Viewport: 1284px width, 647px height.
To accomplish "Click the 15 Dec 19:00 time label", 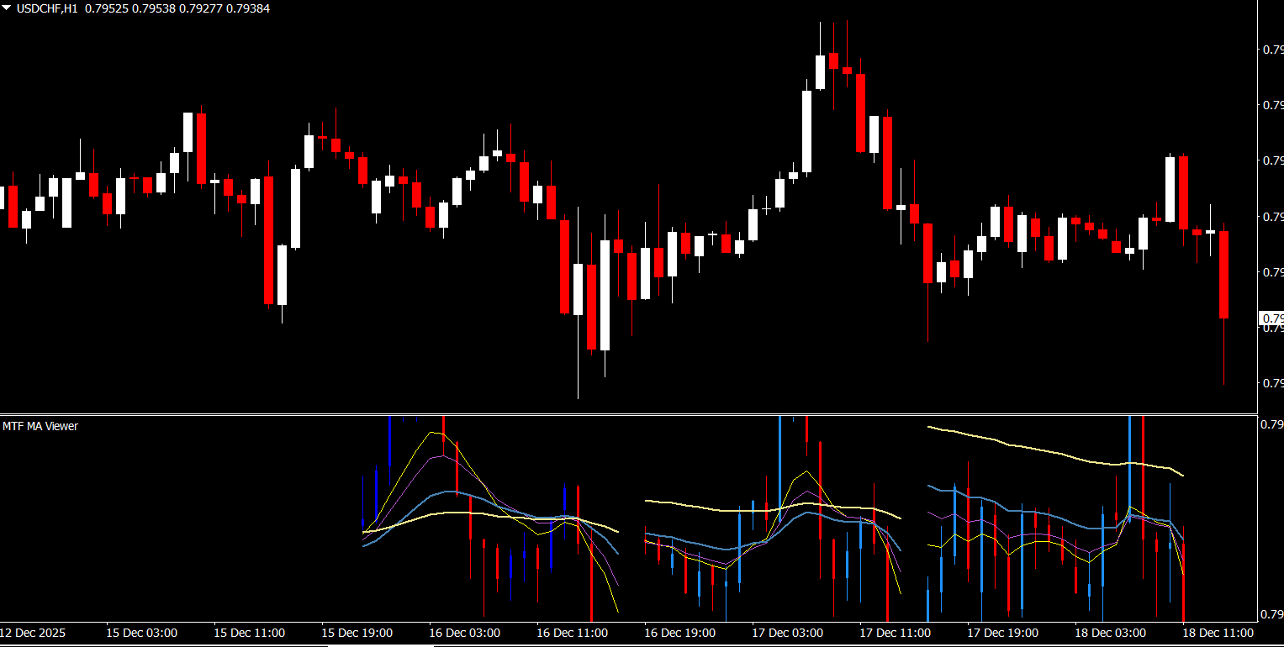I will pyautogui.click(x=357, y=633).
